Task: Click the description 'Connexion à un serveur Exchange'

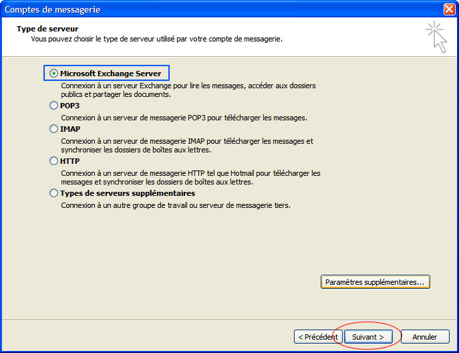Action: pyautogui.click(x=116, y=86)
